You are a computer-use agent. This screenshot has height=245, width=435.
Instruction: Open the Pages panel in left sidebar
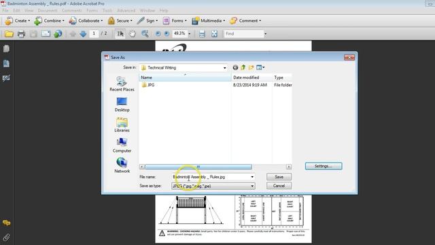tap(6, 49)
